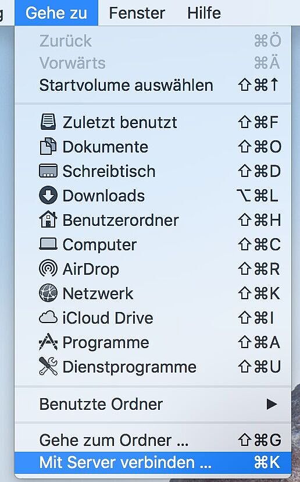Choose the Netzwerk menu label
Image resolution: width=300 pixels, height=482 pixels.
(98, 293)
